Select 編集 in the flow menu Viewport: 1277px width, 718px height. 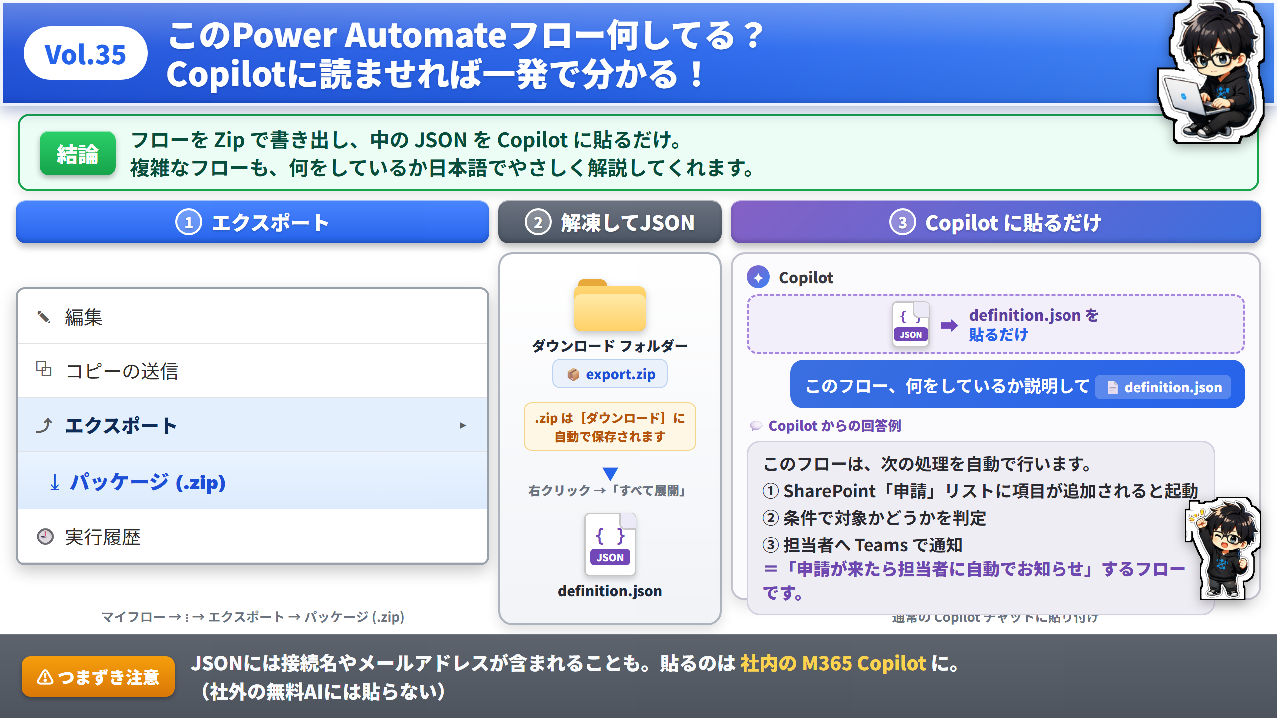tap(252, 317)
